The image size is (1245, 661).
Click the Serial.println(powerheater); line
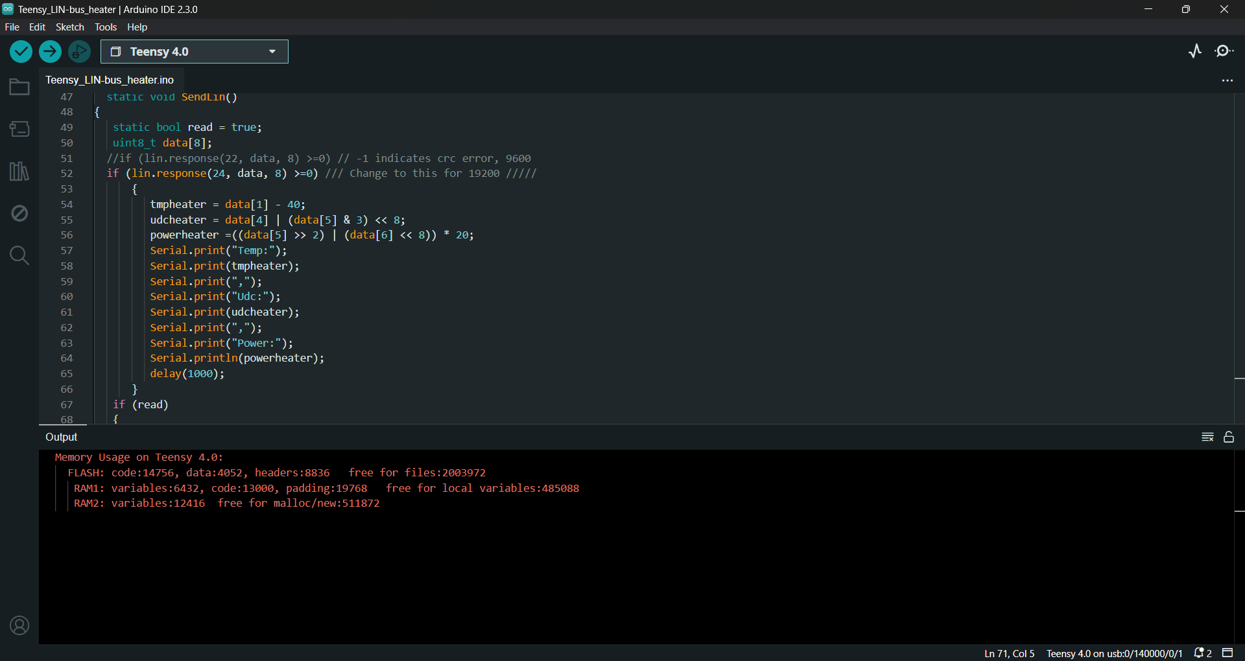click(237, 358)
